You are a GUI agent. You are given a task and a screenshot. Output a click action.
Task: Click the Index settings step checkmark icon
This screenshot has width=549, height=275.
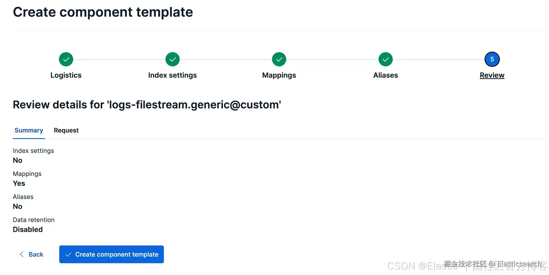(172, 59)
